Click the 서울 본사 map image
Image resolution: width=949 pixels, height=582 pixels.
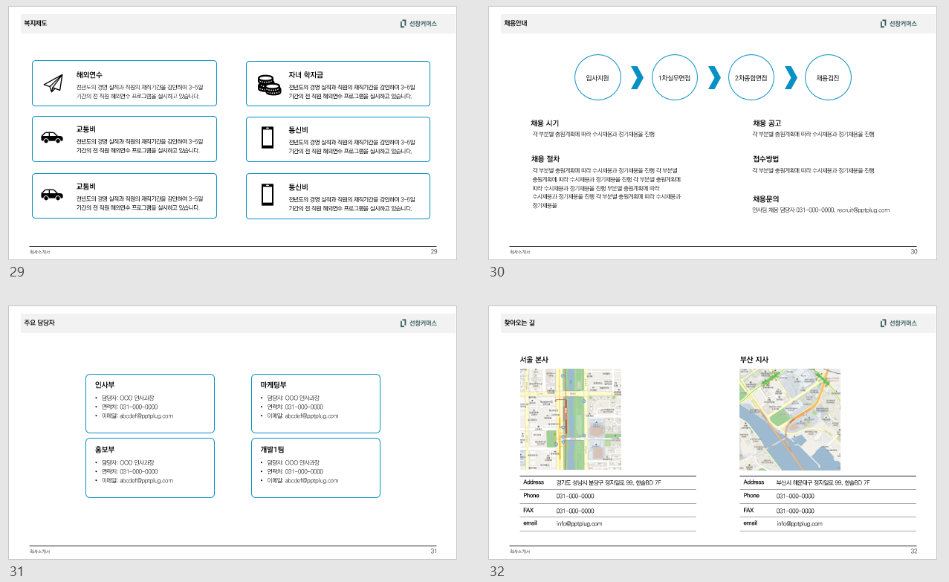pyautogui.click(x=571, y=419)
